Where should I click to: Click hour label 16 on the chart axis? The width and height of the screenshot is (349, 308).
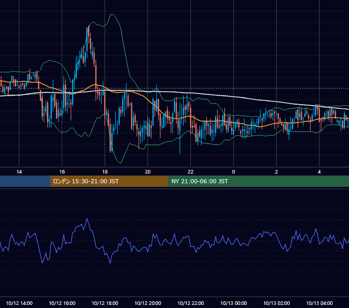pos(62,172)
